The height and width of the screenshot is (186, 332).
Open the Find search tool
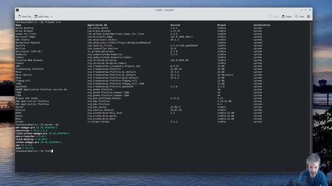click(299, 17)
